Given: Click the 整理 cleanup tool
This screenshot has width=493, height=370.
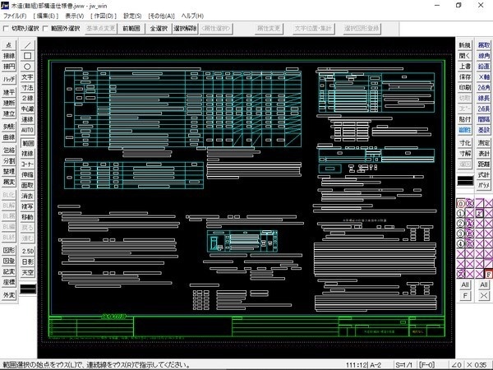Looking at the screenshot, I should 9,172.
